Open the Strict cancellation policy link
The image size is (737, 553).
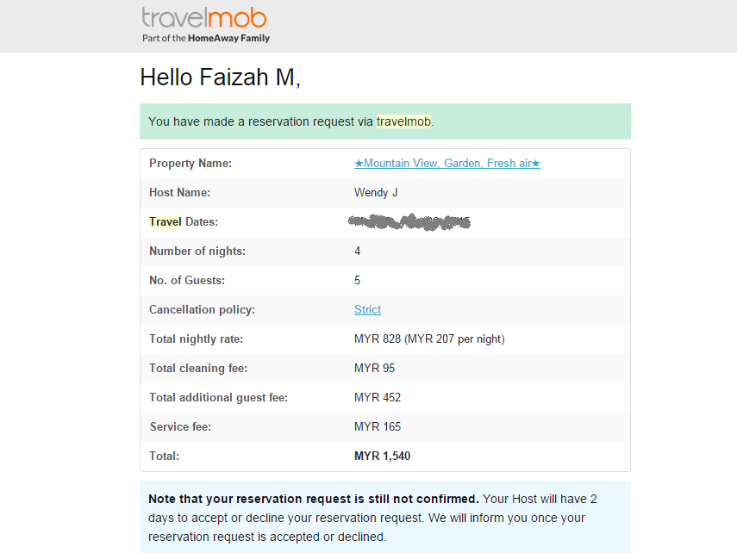pyautogui.click(x=367, y=310)
